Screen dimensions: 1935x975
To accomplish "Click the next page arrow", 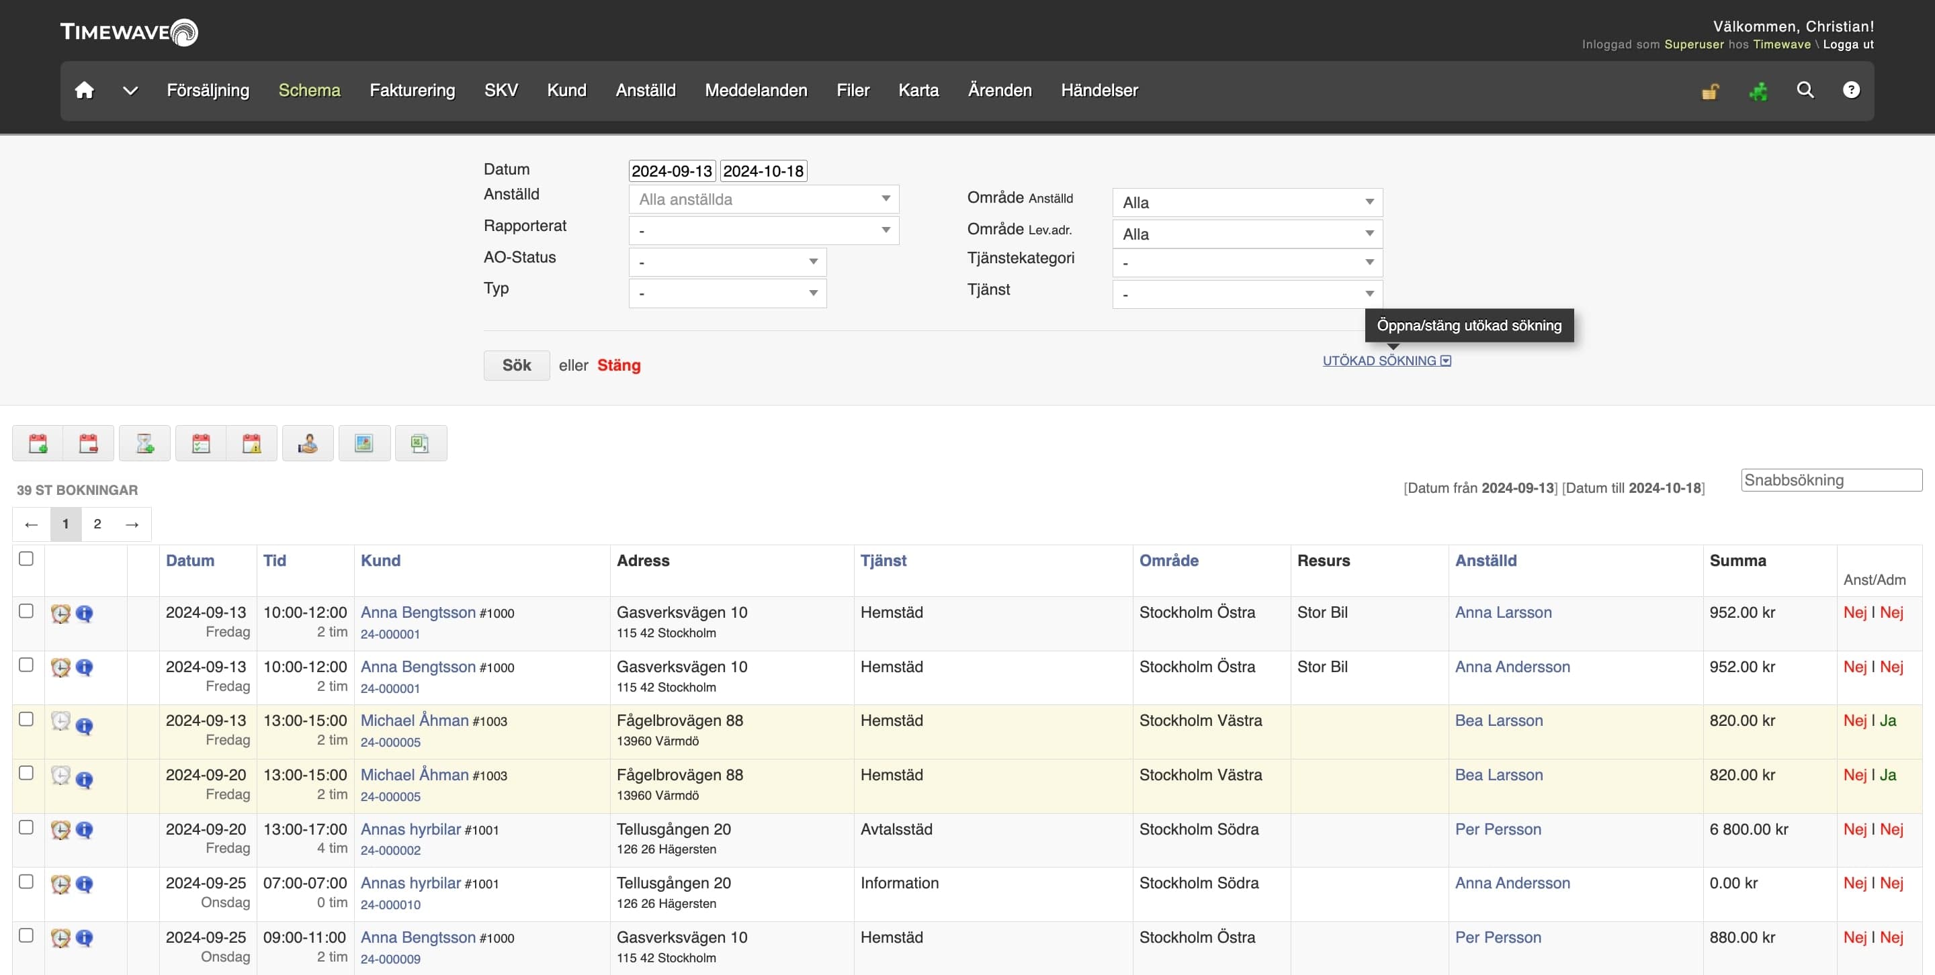I will click(x=132, y=524).
